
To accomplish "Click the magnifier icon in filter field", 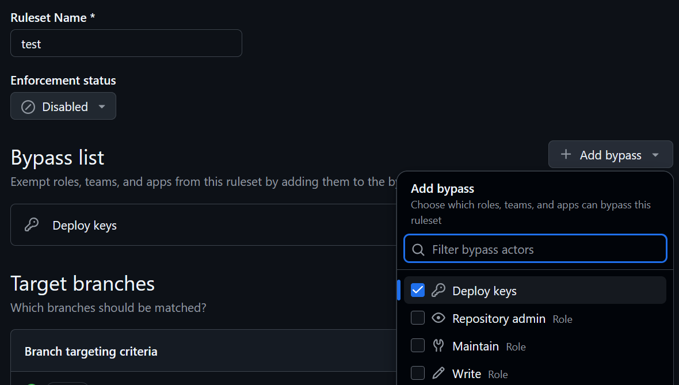I will click(419, 250).
